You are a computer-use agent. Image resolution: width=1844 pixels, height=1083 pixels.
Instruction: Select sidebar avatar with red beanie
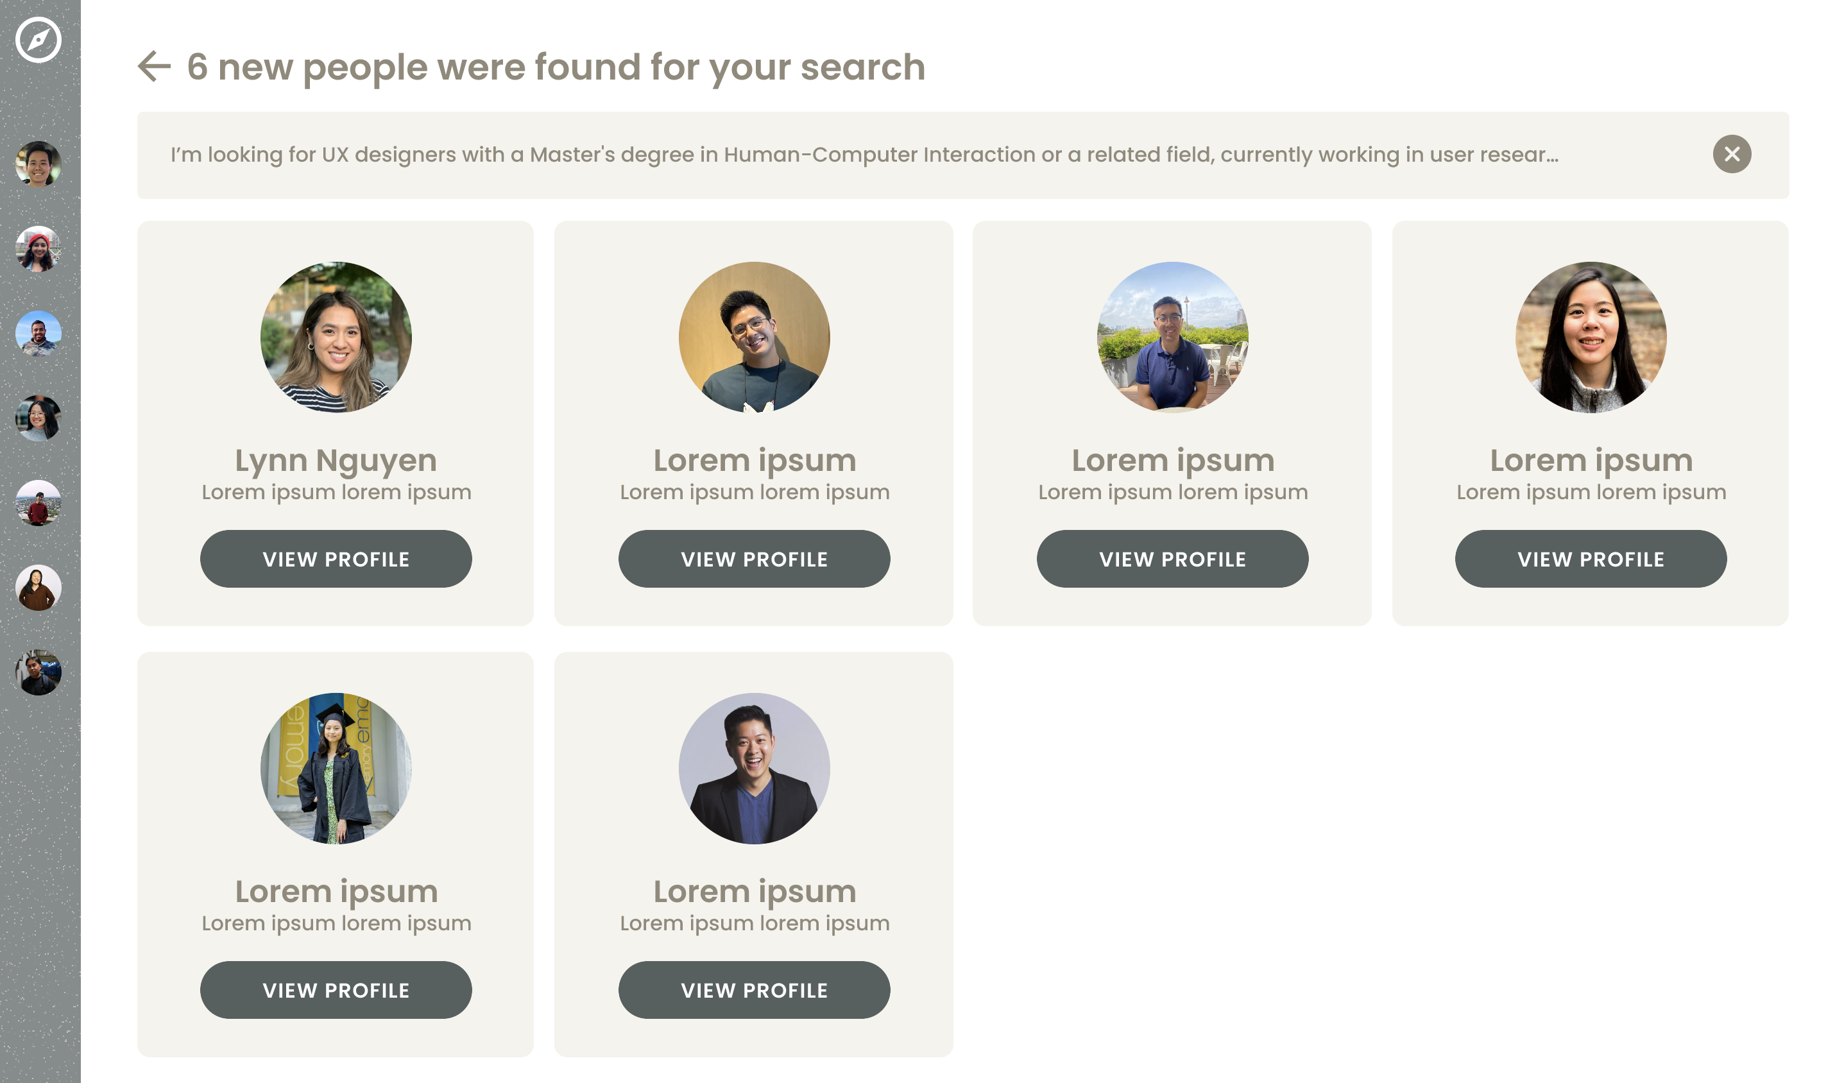[x=38, y=249]
